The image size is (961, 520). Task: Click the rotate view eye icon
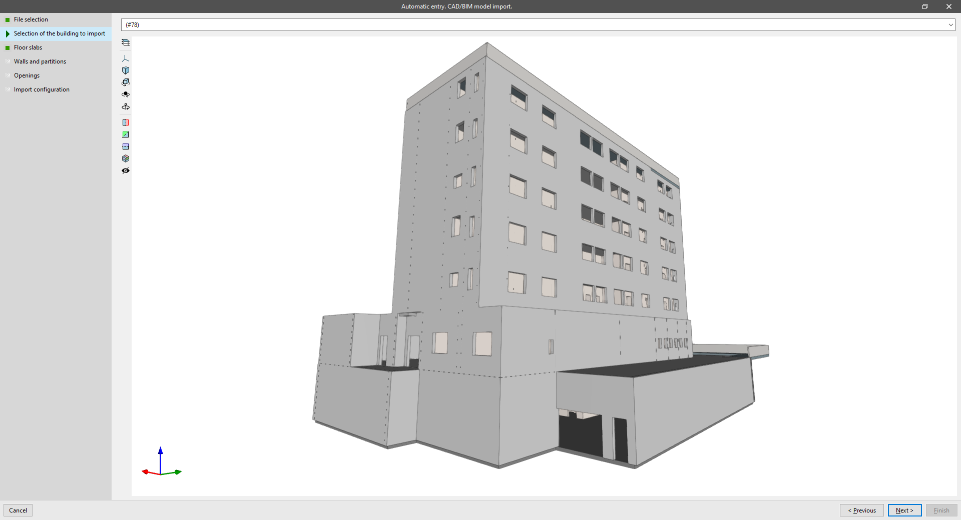(125, 94)
